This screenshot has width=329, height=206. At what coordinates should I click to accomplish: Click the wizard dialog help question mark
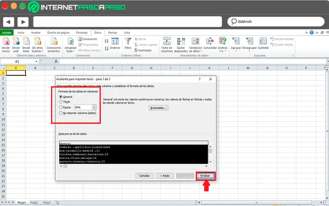[199, 79]
